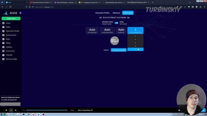Open the browser tab list dropdown
This screenshot has width=207, height=116.
pyautogui.click(x=190, y=2)
